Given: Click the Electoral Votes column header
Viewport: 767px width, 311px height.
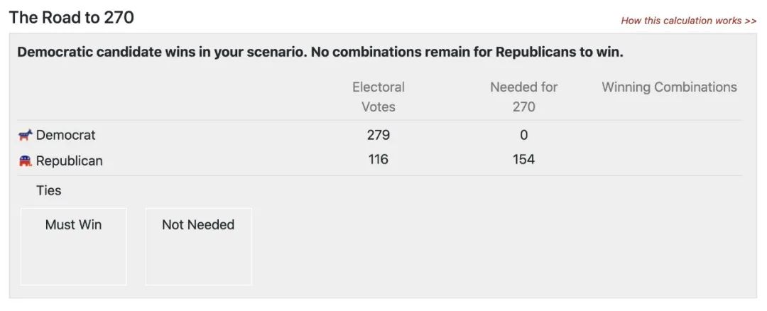Looking at the screenshot, I should (x=379, y=97).
